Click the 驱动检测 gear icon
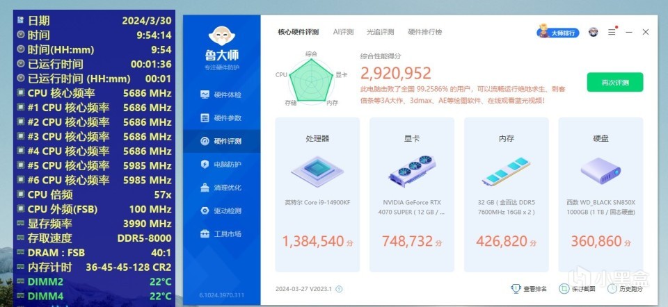 [x=205, y=210]
